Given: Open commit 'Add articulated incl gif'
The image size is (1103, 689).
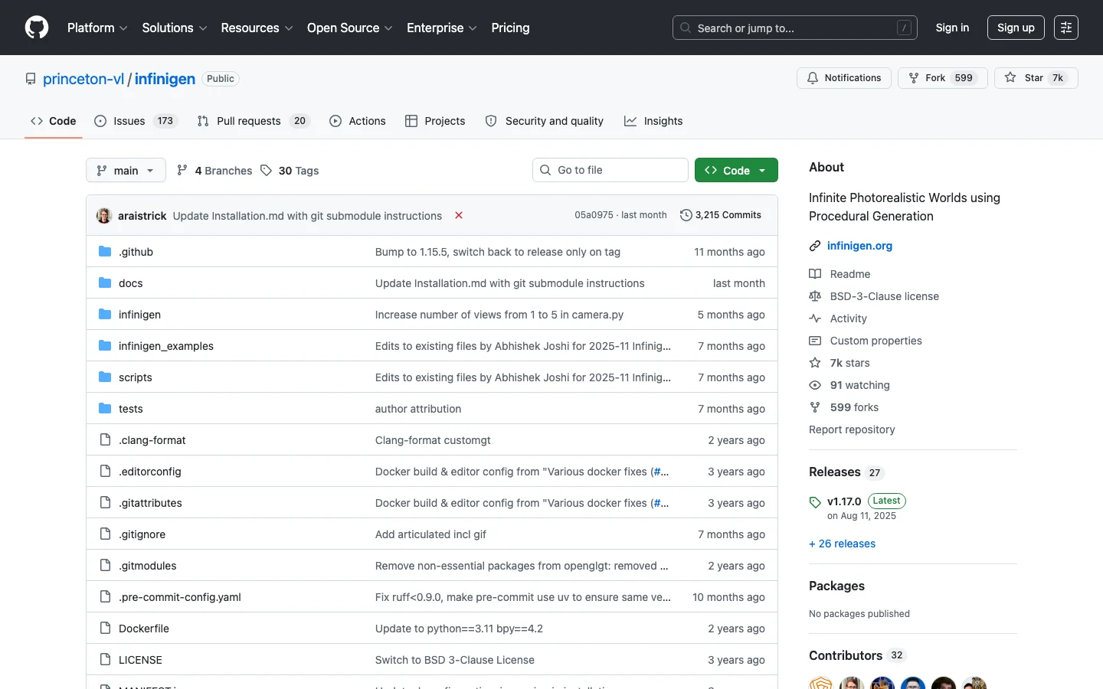Looking at the screenshot, I should click(430, 534).
